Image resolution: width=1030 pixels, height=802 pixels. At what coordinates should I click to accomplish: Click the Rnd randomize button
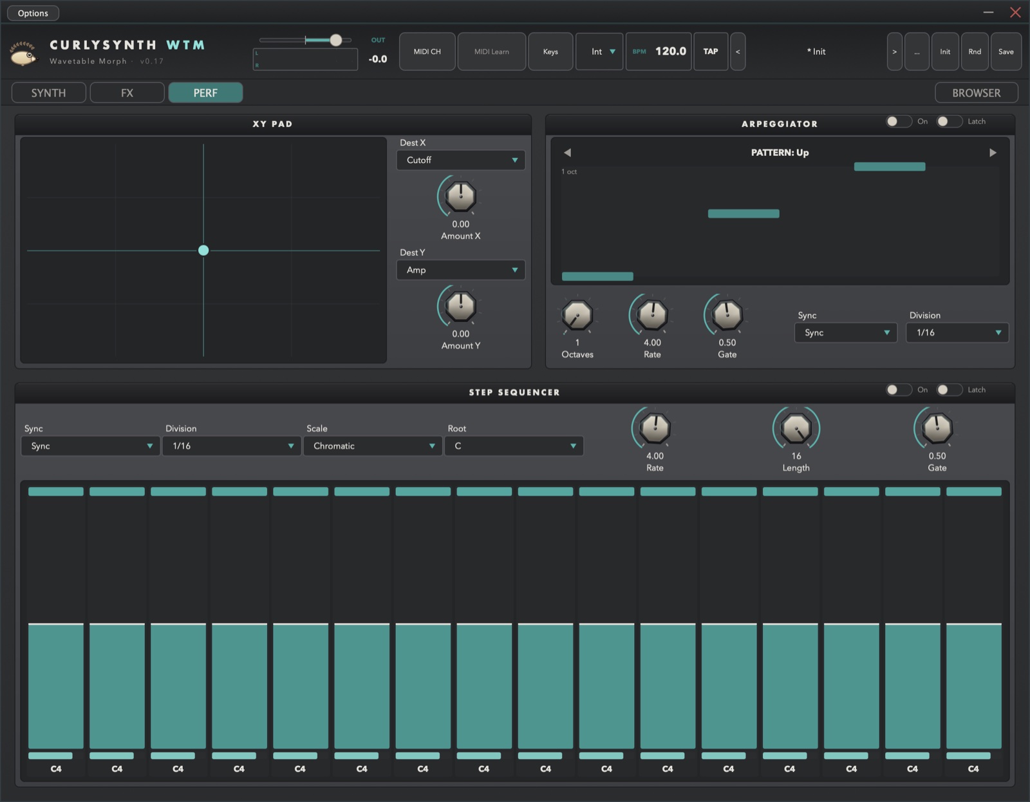[x=975, y=52]
